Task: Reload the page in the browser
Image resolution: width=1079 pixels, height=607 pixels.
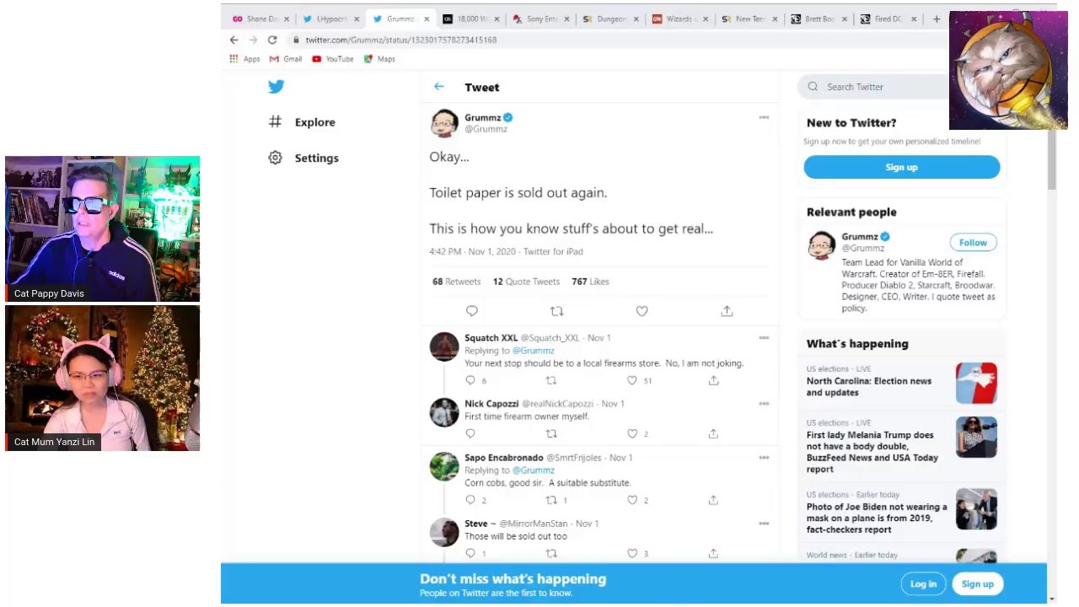Action: 272,40
